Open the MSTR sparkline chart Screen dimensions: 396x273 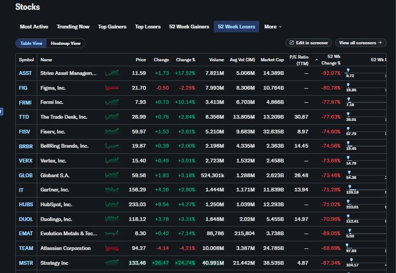click(112, 263)
